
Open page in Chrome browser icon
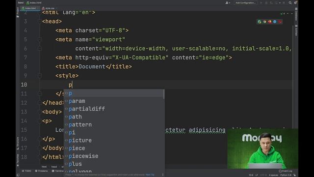[x=264, y=22]
